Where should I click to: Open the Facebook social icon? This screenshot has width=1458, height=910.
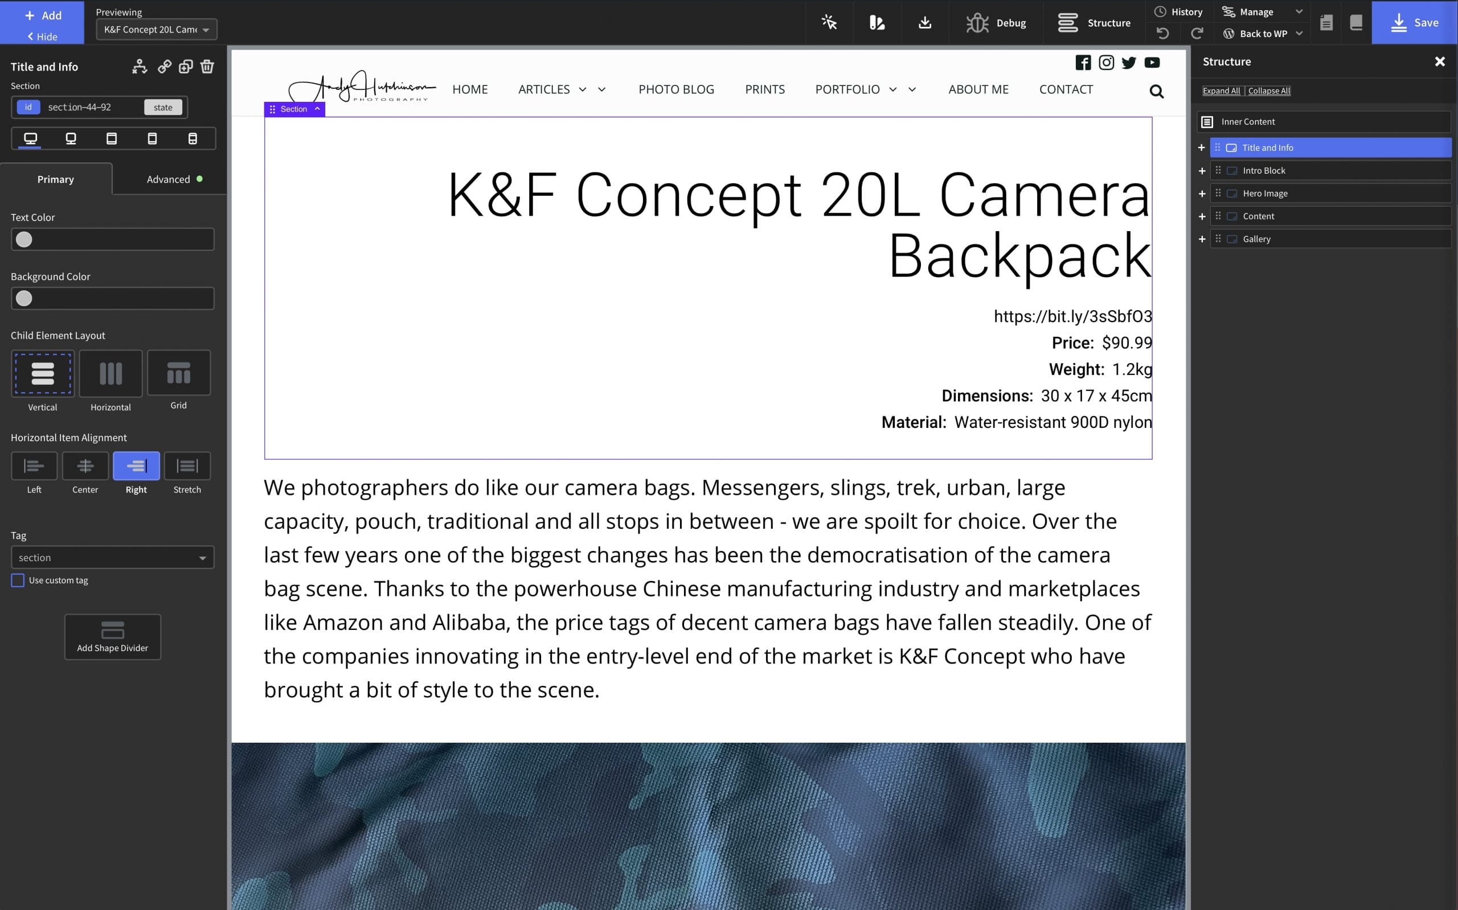[x=1083, y=63]
